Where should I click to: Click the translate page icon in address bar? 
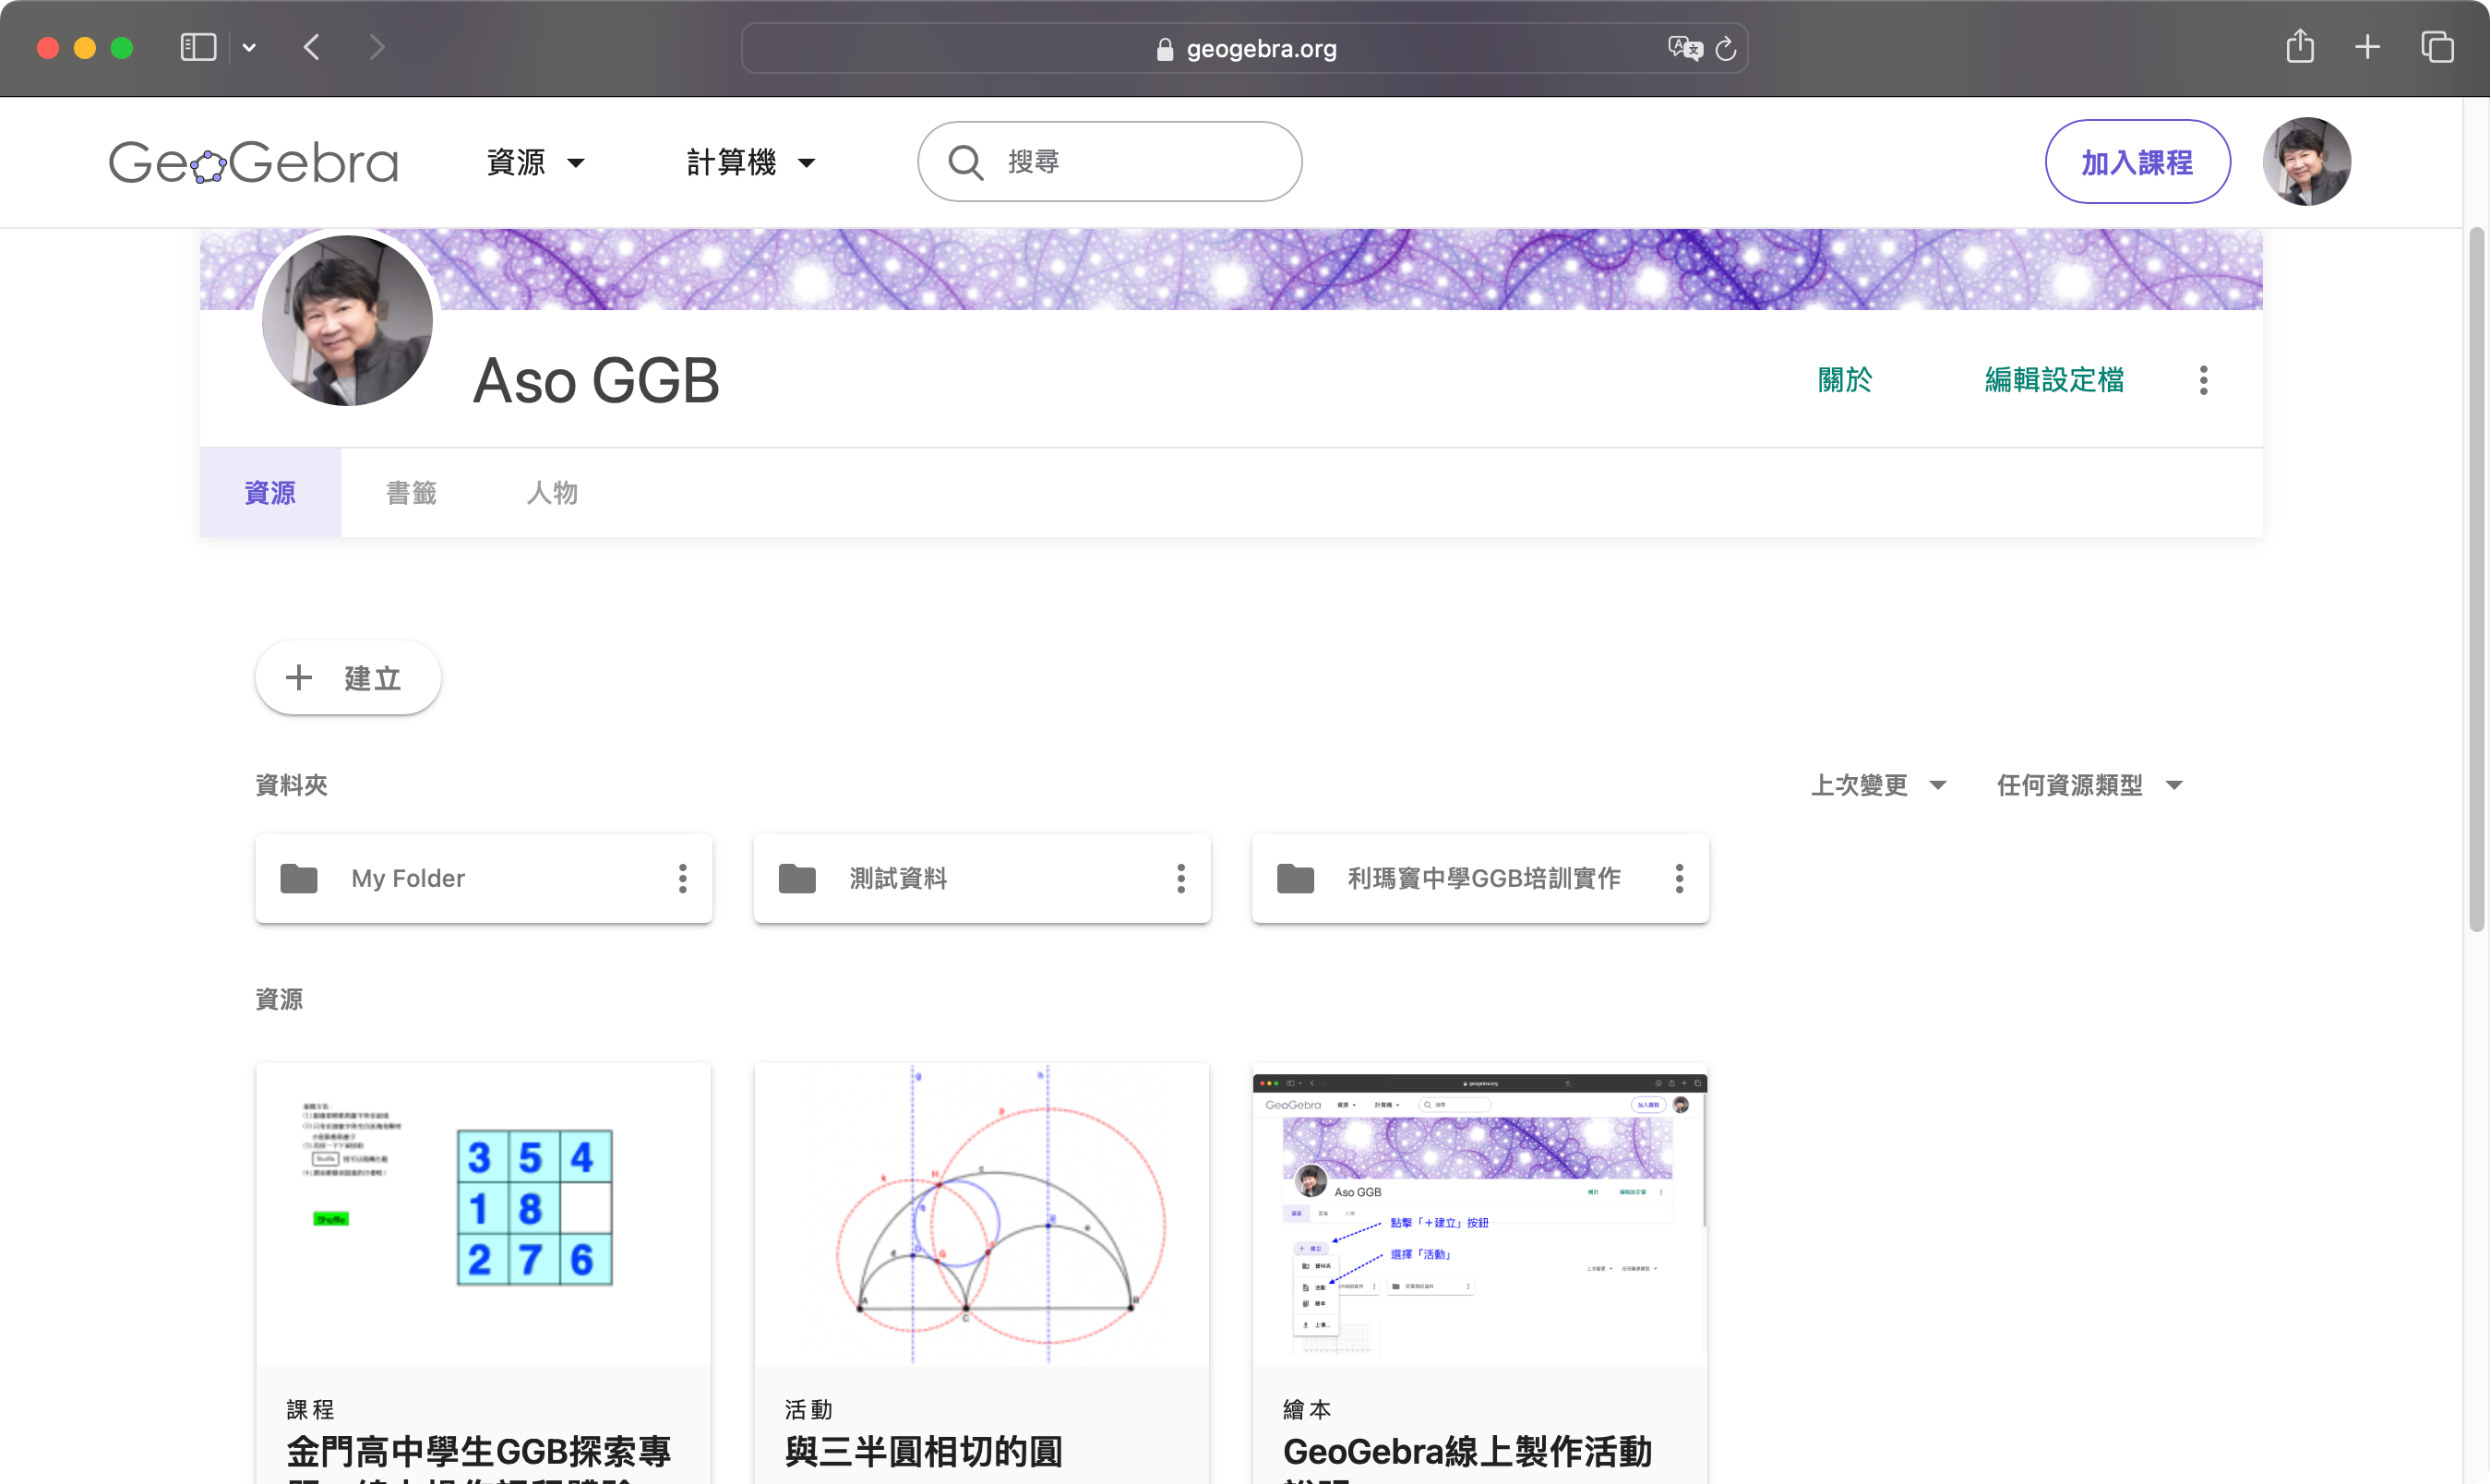(x=1684, y=48)
